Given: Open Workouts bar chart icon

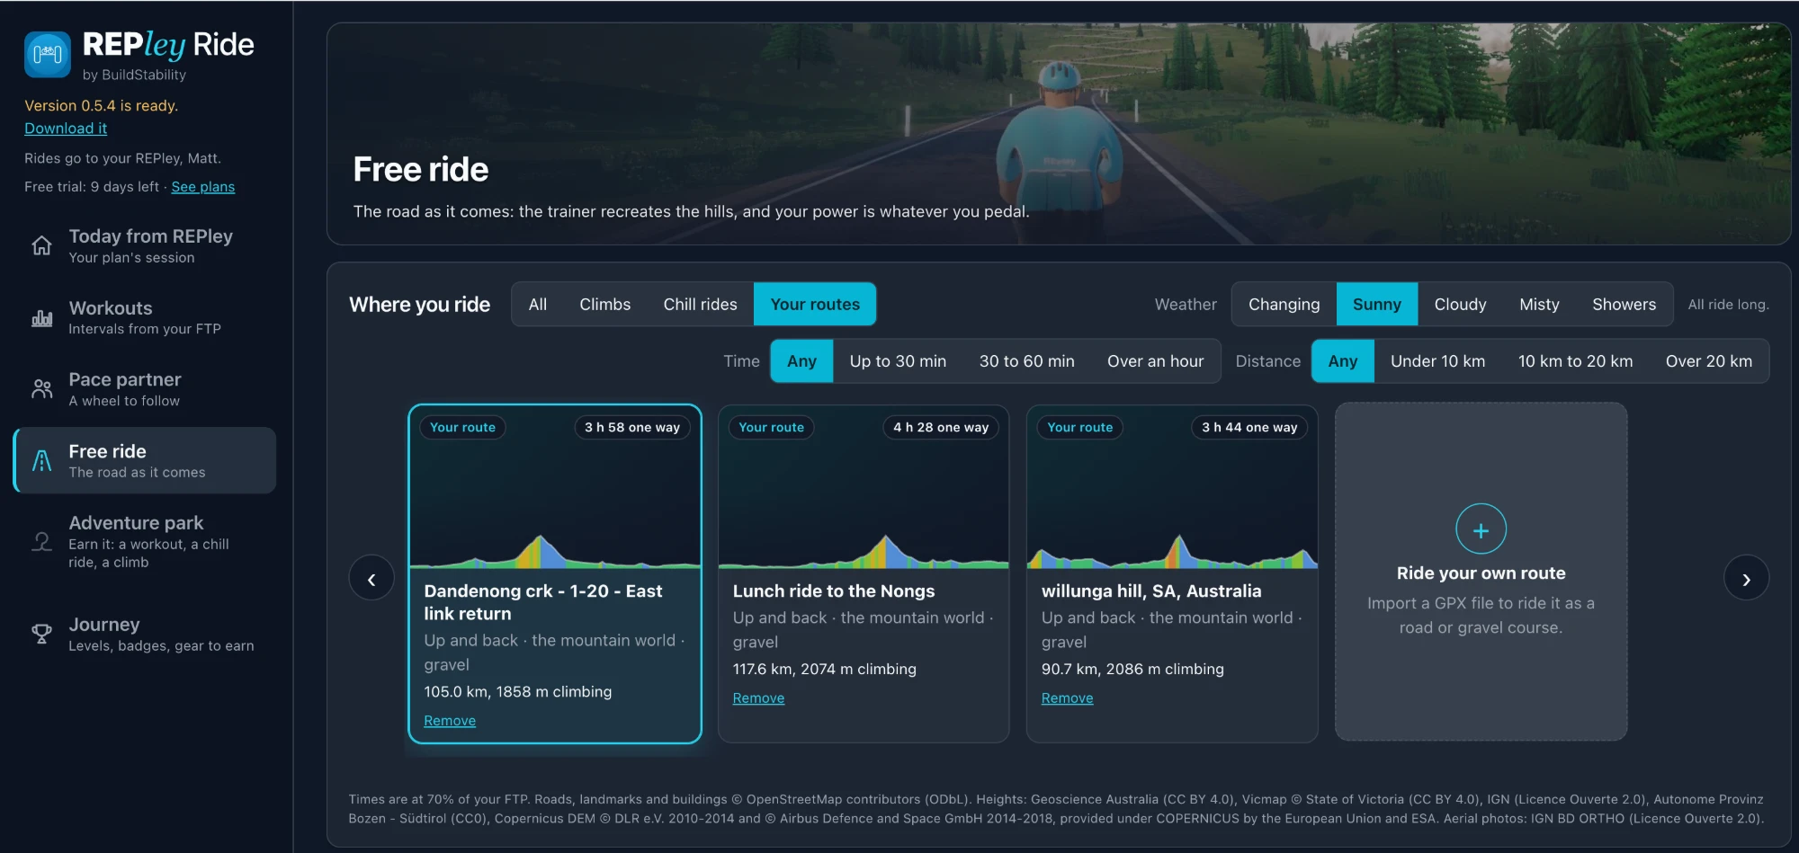Looking at the screenshot, I should point(41,317).
